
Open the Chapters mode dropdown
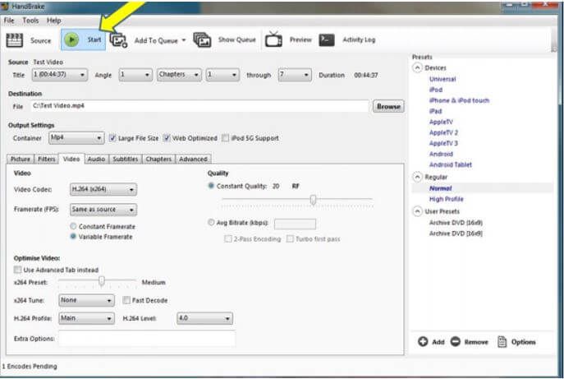179,75
